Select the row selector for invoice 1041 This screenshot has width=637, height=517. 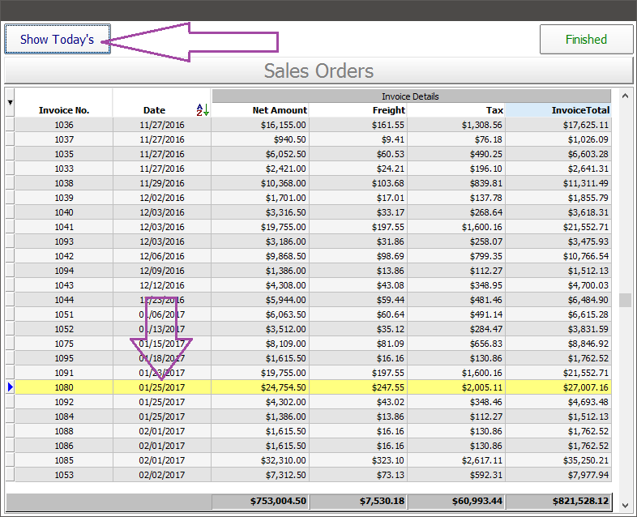10,227
